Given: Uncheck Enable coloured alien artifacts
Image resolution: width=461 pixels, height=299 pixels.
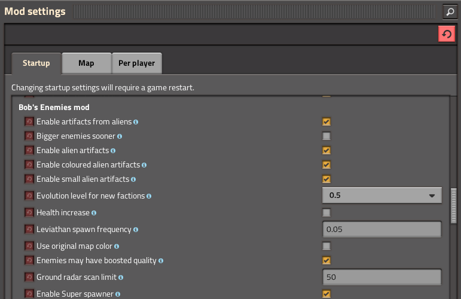Looking at the screenshot, I should pos(326,165).
